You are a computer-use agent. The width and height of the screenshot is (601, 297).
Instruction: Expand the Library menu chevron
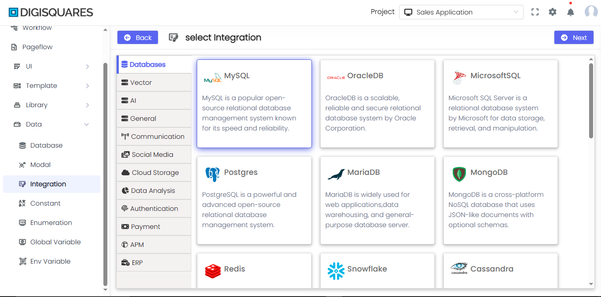88,105
